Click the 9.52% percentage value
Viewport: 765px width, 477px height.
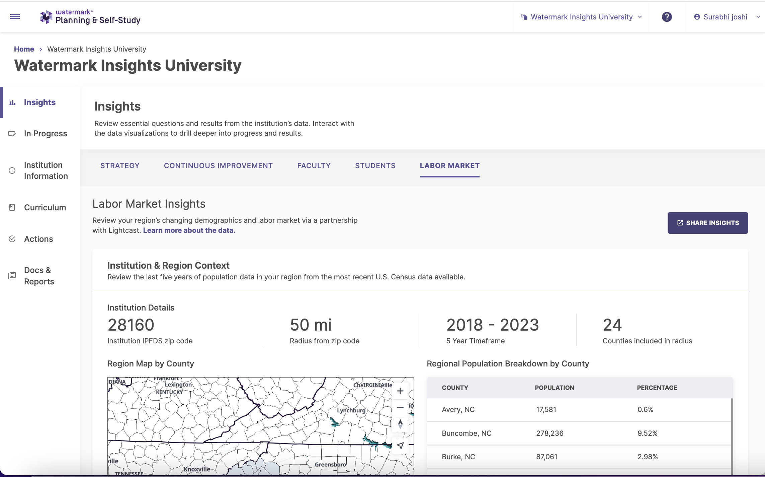(648, 433)
